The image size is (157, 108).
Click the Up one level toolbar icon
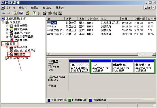click(16, 13)
